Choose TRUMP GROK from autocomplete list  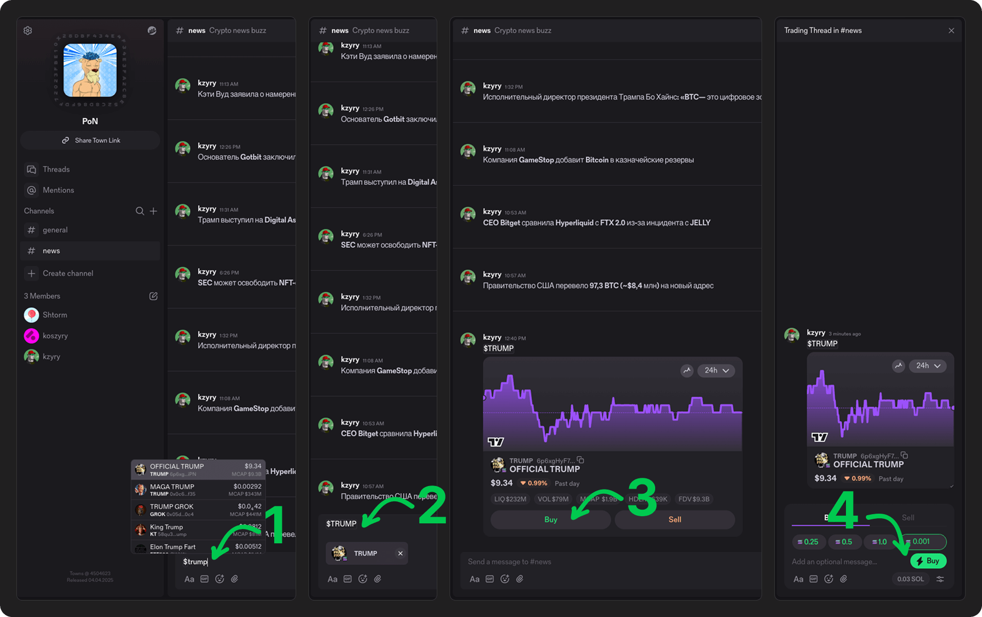coord(198,510)
